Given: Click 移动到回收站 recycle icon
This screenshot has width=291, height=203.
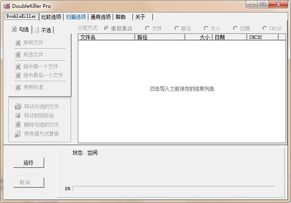Looking at the screenshot, I should coord(18,115).
